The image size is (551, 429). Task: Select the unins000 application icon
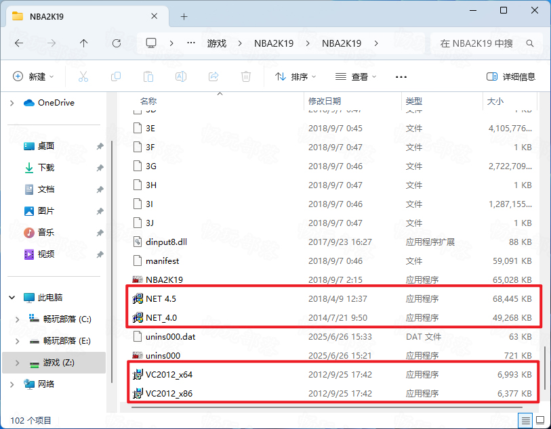[x=138, y=355]
